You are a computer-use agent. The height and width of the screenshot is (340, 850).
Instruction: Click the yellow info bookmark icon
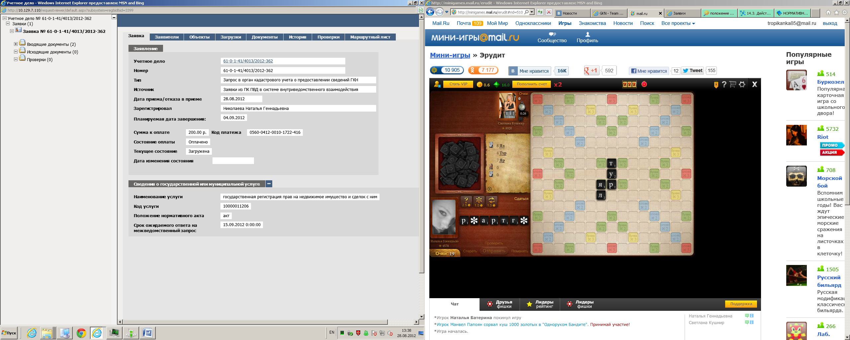[716, 85]
